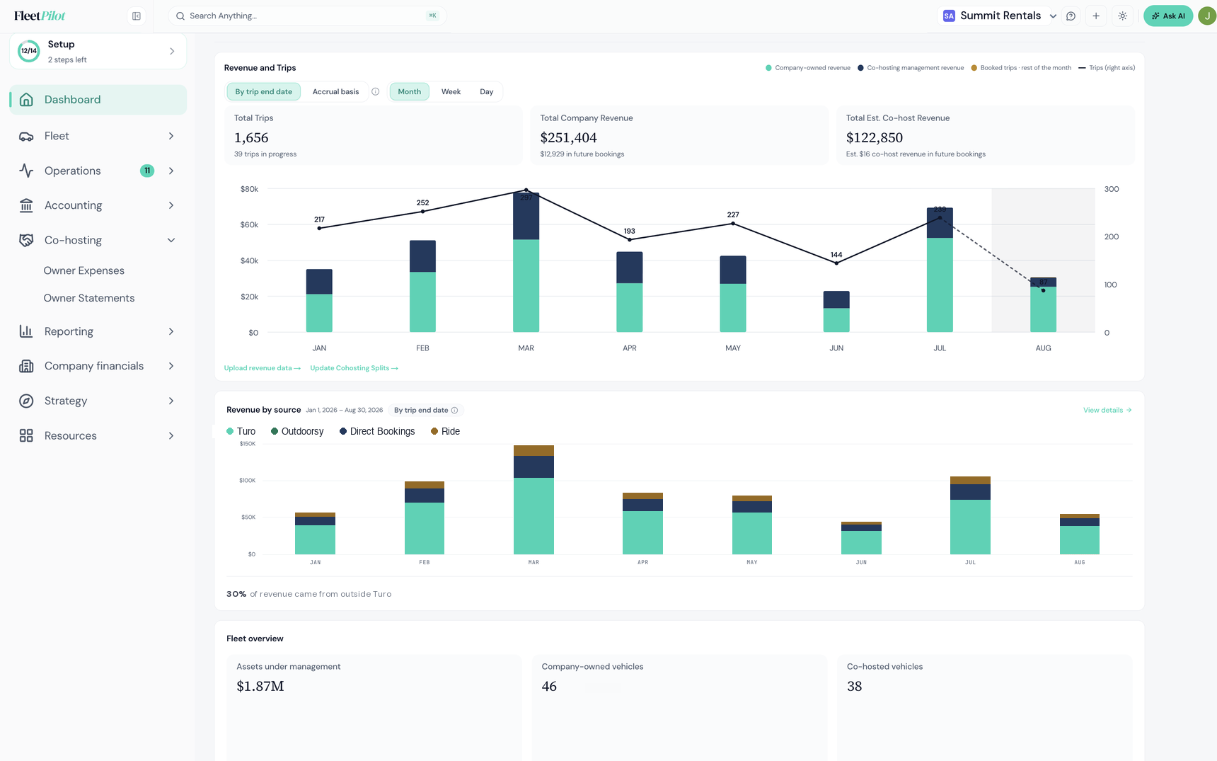
Task: Click the Company financials building icon
Action: 26,366
